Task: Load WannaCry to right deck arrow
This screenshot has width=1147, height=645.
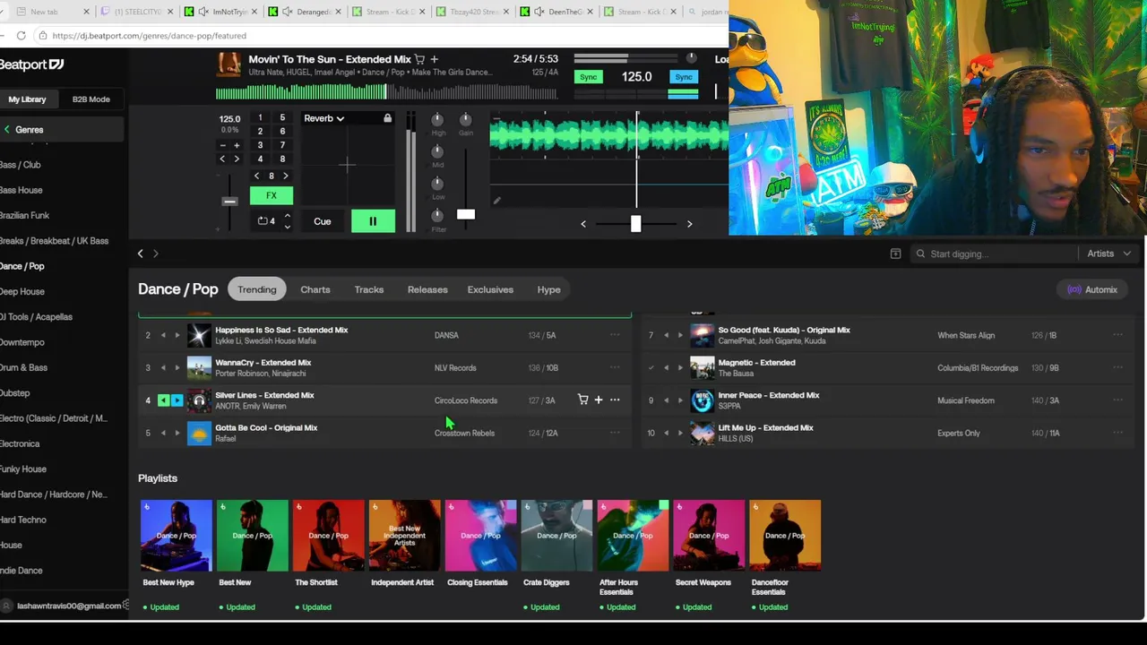Action: coord(177,367)
